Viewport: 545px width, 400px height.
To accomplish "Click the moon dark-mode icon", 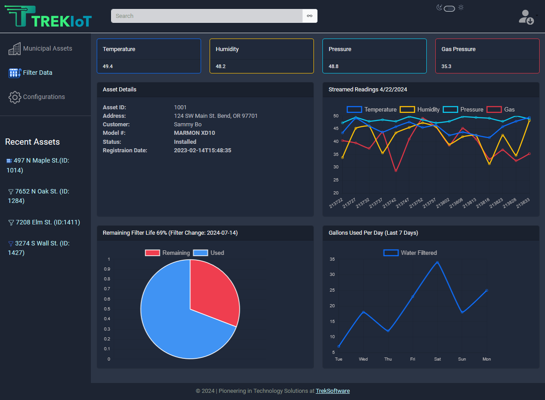I will click(x=439, y=7).
